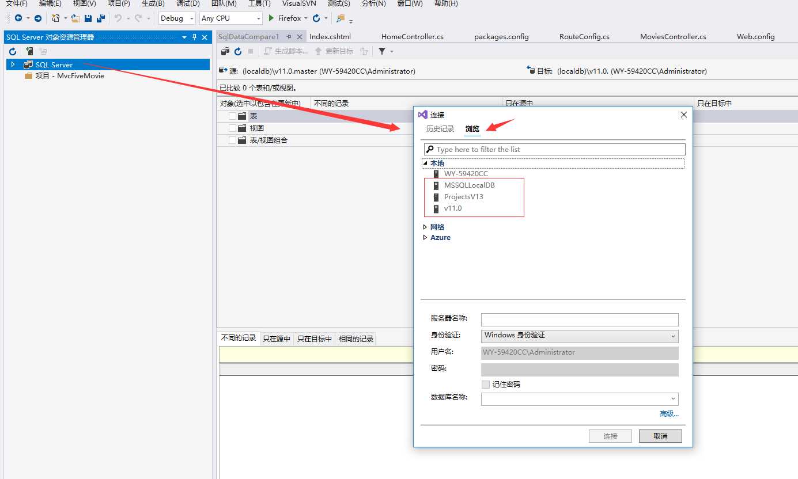Refresh the SQL Server Object Explorer

[x=13, y=52]
